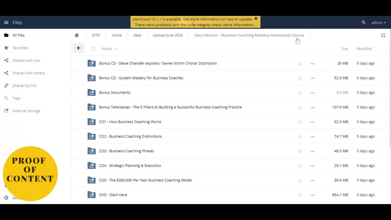
Task: Share Bonus CD Steve Chandler folder
Action: (300, 64)
